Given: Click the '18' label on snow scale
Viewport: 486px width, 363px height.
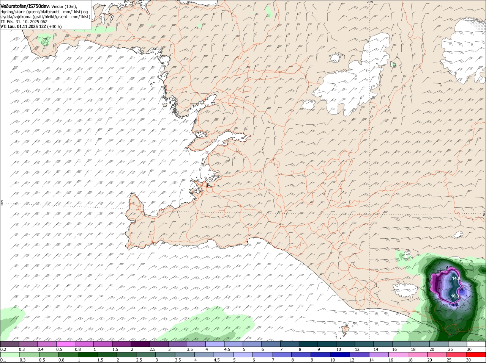Looking at the screenshot, I should (413, 349).
